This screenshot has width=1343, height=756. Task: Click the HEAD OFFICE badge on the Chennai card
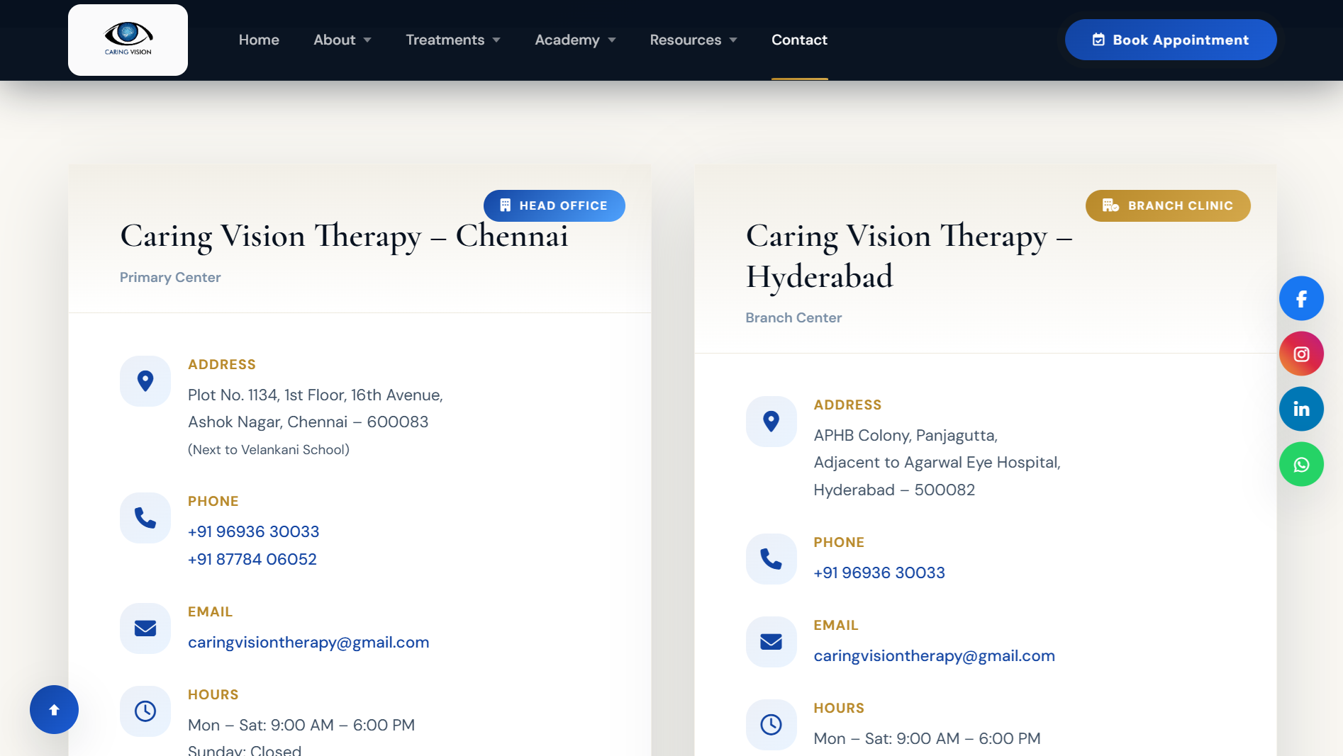click(554, 205)
